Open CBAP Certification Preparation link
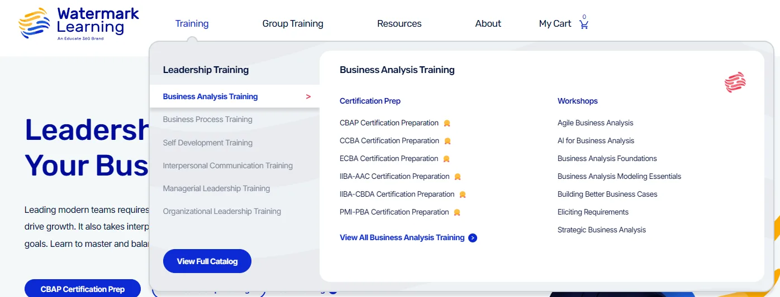This screenshot has width=780, height=297. coord(389,123)
